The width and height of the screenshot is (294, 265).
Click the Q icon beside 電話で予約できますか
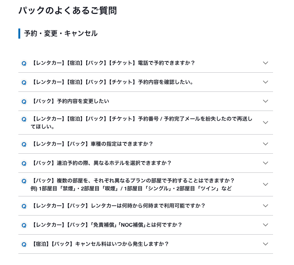pyautogui.click(x=24, y=63)
